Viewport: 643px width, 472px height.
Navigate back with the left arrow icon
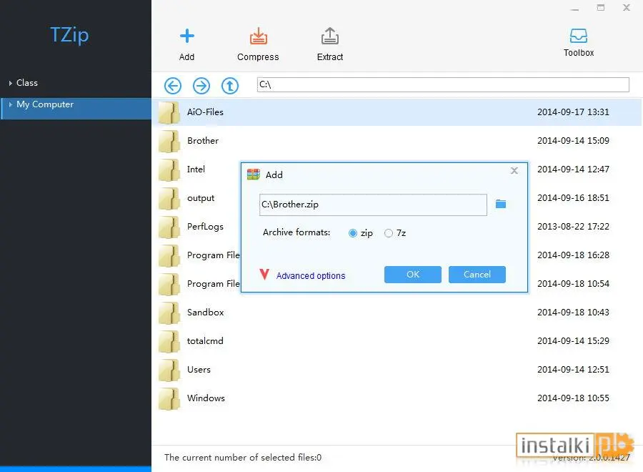pyautogui.click(x=173, y=86)
